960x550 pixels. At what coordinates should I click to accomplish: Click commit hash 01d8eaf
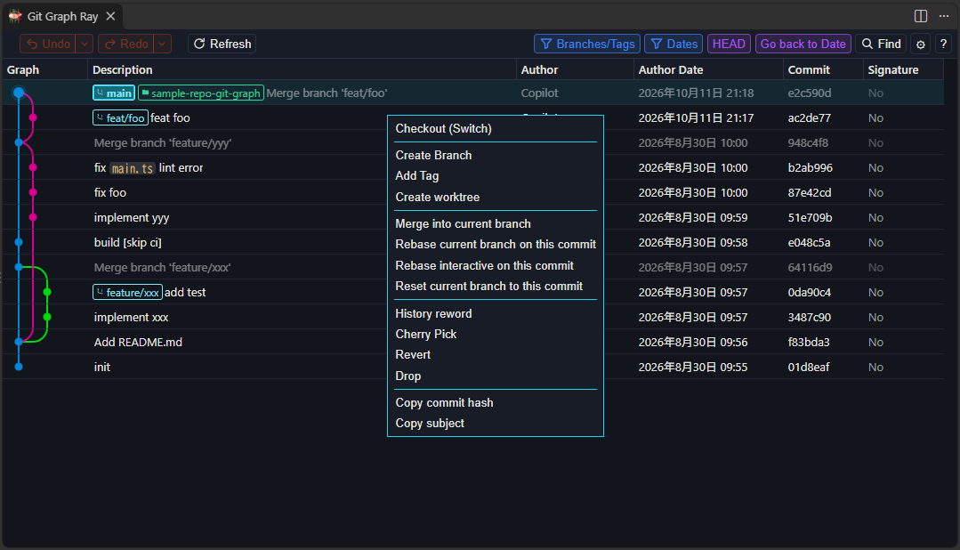point(809,367)
